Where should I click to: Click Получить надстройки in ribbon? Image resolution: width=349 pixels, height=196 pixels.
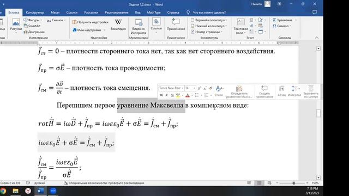coord(91,22)
